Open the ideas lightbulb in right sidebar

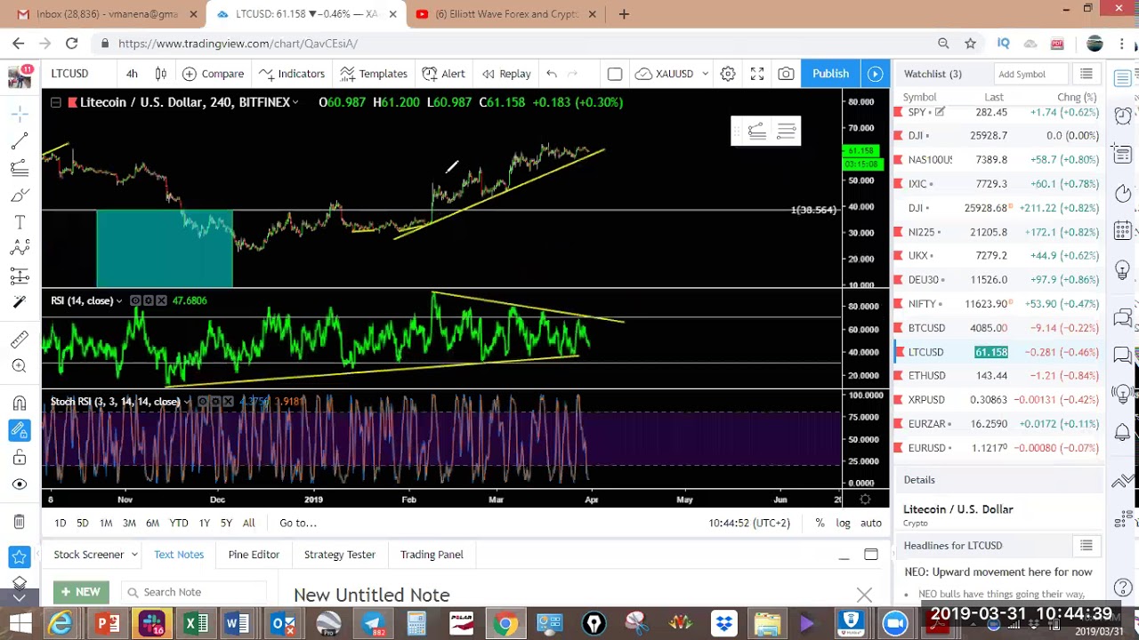1123,269
